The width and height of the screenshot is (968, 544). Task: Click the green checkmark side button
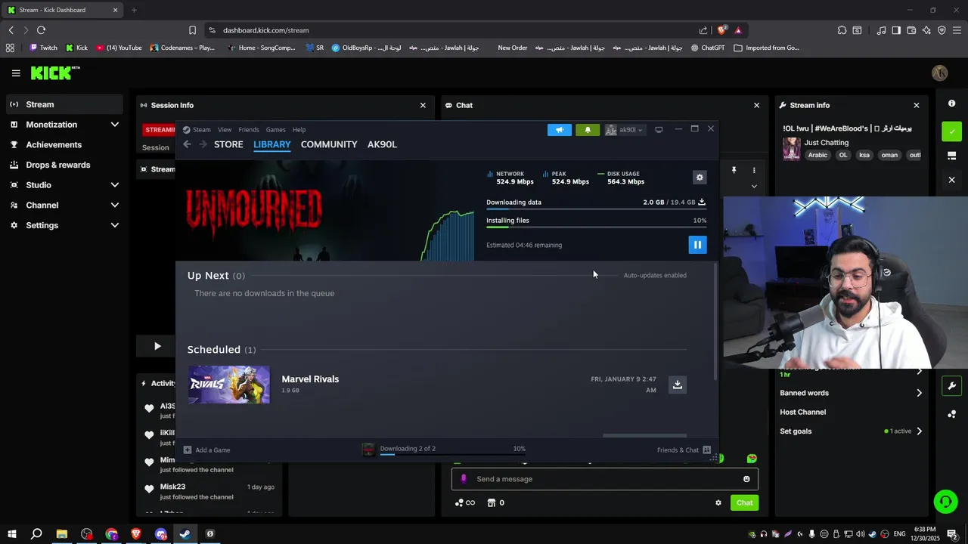[x=952, y=131]
